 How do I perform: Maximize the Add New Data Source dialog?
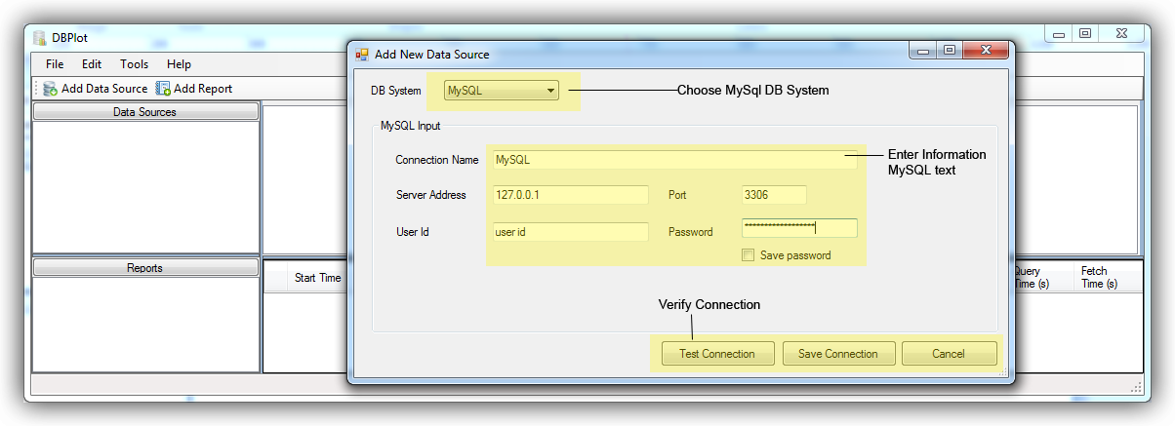[x=949, y=51]
